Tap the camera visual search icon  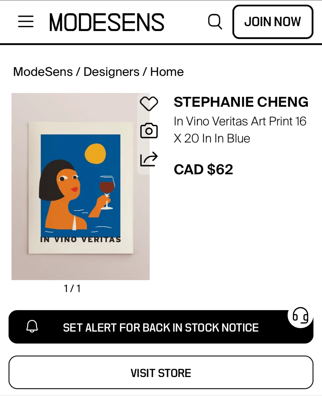coord(149,131)
